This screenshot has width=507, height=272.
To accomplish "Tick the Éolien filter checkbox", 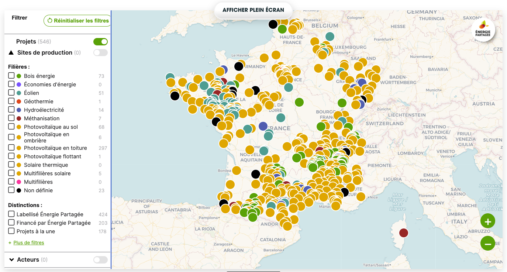I will [x=11, y=93].
